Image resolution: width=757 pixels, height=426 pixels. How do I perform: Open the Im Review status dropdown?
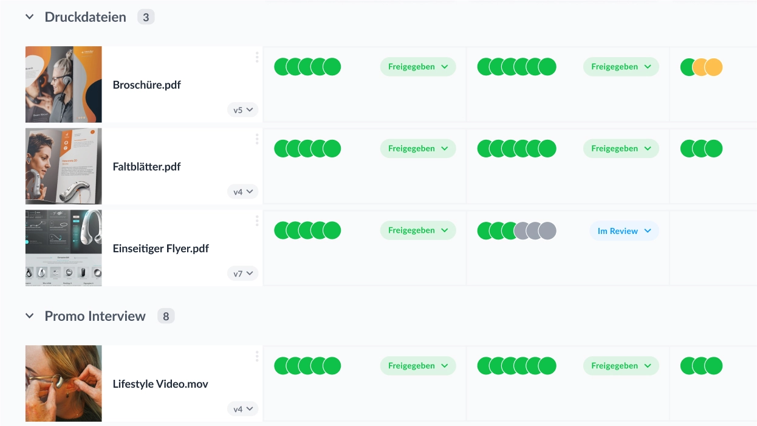624,231
